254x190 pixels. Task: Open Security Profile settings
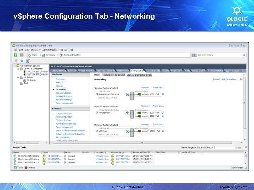point(62,138)
